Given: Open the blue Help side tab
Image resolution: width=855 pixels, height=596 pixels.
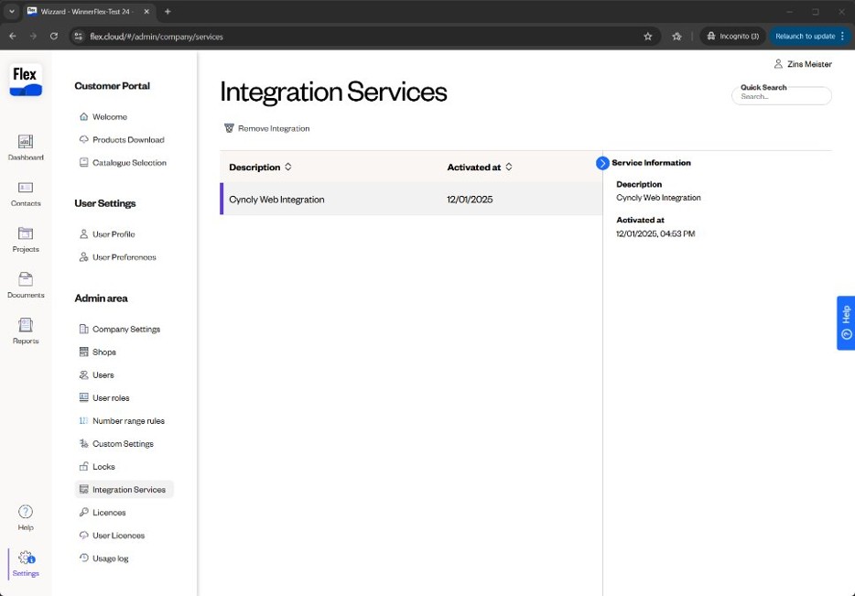Looking at the screenshot, I should point(846,323).
